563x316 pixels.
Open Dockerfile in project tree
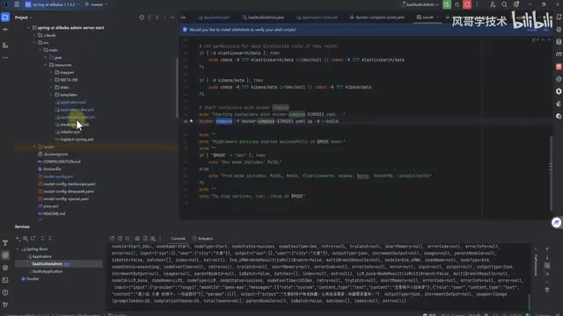click(52, 169)
